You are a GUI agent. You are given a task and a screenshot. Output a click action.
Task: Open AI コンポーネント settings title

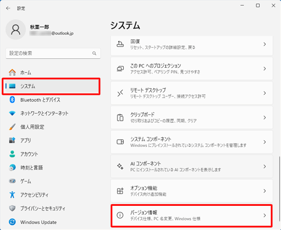pyautogui.click(x=146, y=164)
